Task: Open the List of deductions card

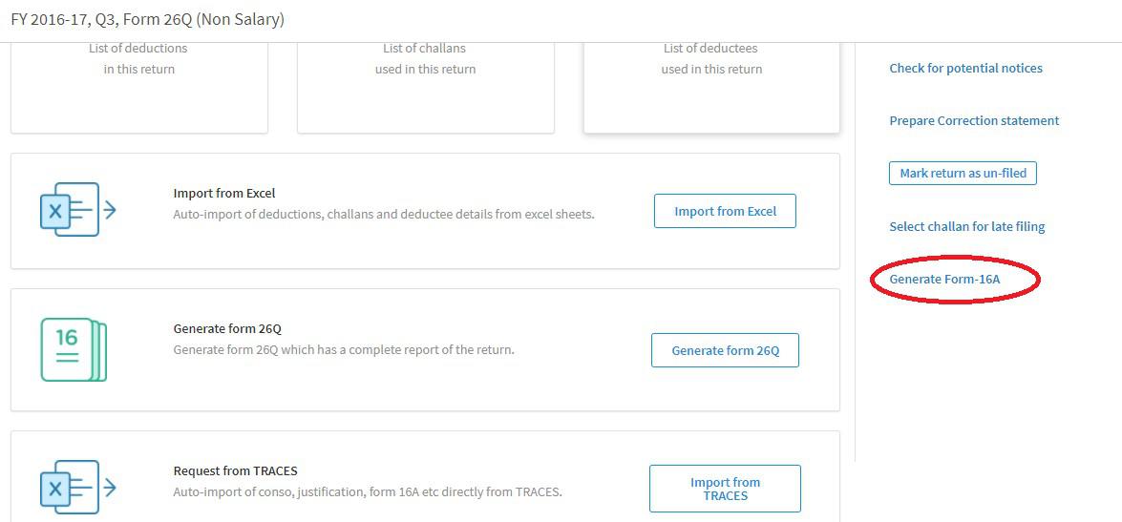Action: click(138, 87)
